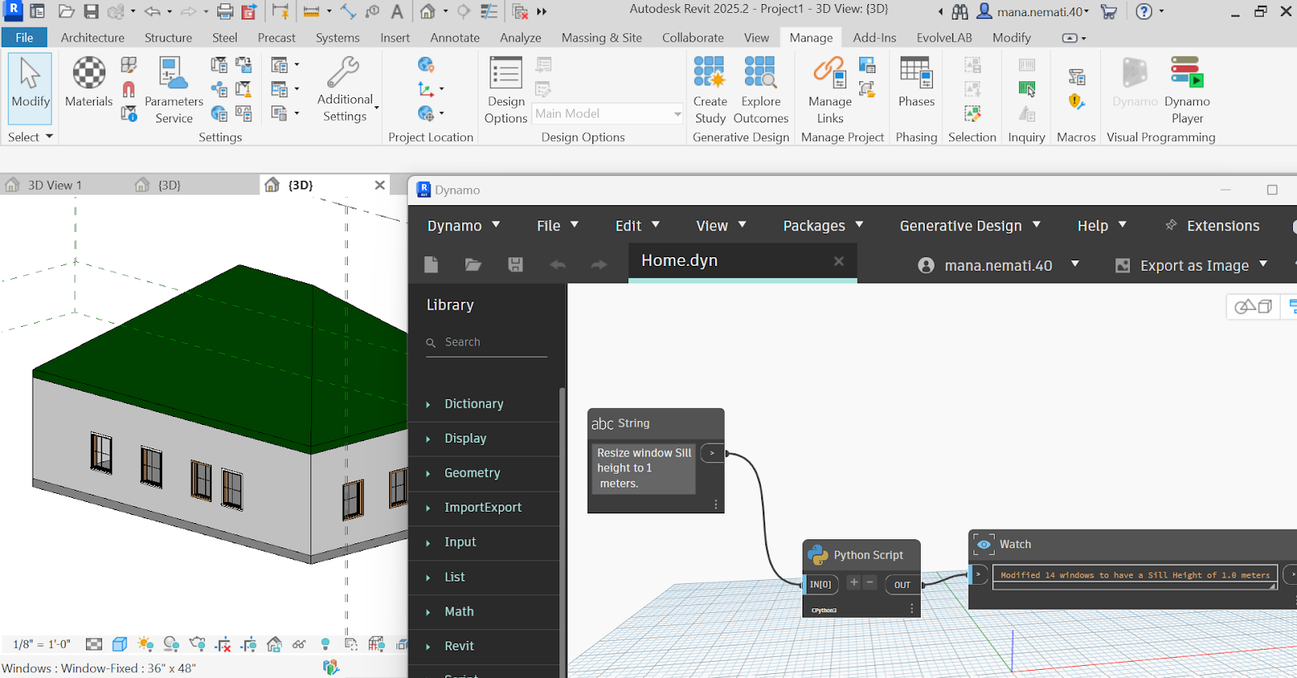Open the detail level control in view bar
The height and width of the screenshot is (678, 1297).
(x=94, y=645)
